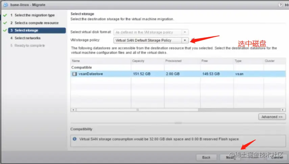Click the horizontal scrollbar thumb of datastore table
Screen dimensions: 289x164
click(137, 110)
